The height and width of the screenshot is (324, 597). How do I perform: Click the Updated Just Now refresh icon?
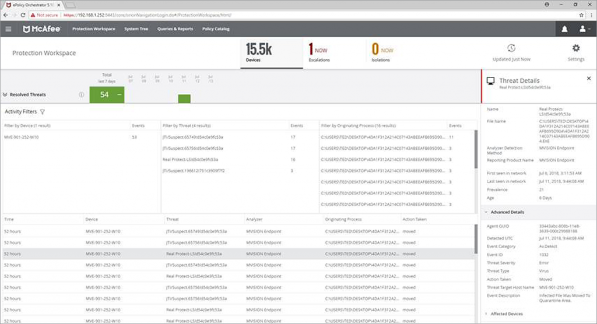[x=511, y=48]
